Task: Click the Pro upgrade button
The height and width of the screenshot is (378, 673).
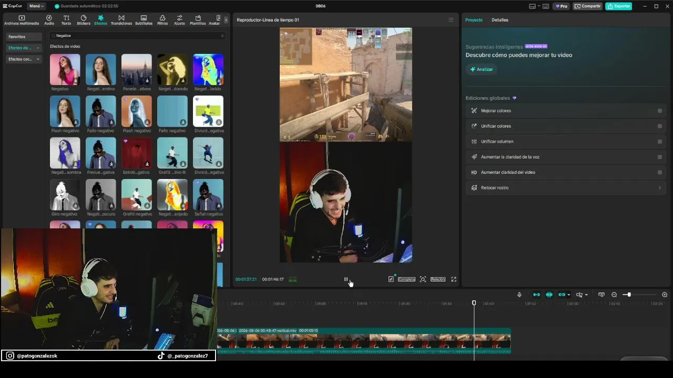Action: pyautogui.click(x=562, y=6)
